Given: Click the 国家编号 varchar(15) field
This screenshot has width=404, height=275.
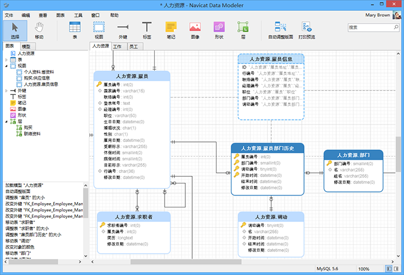Looking at the screenshot, I should point(124,91).
